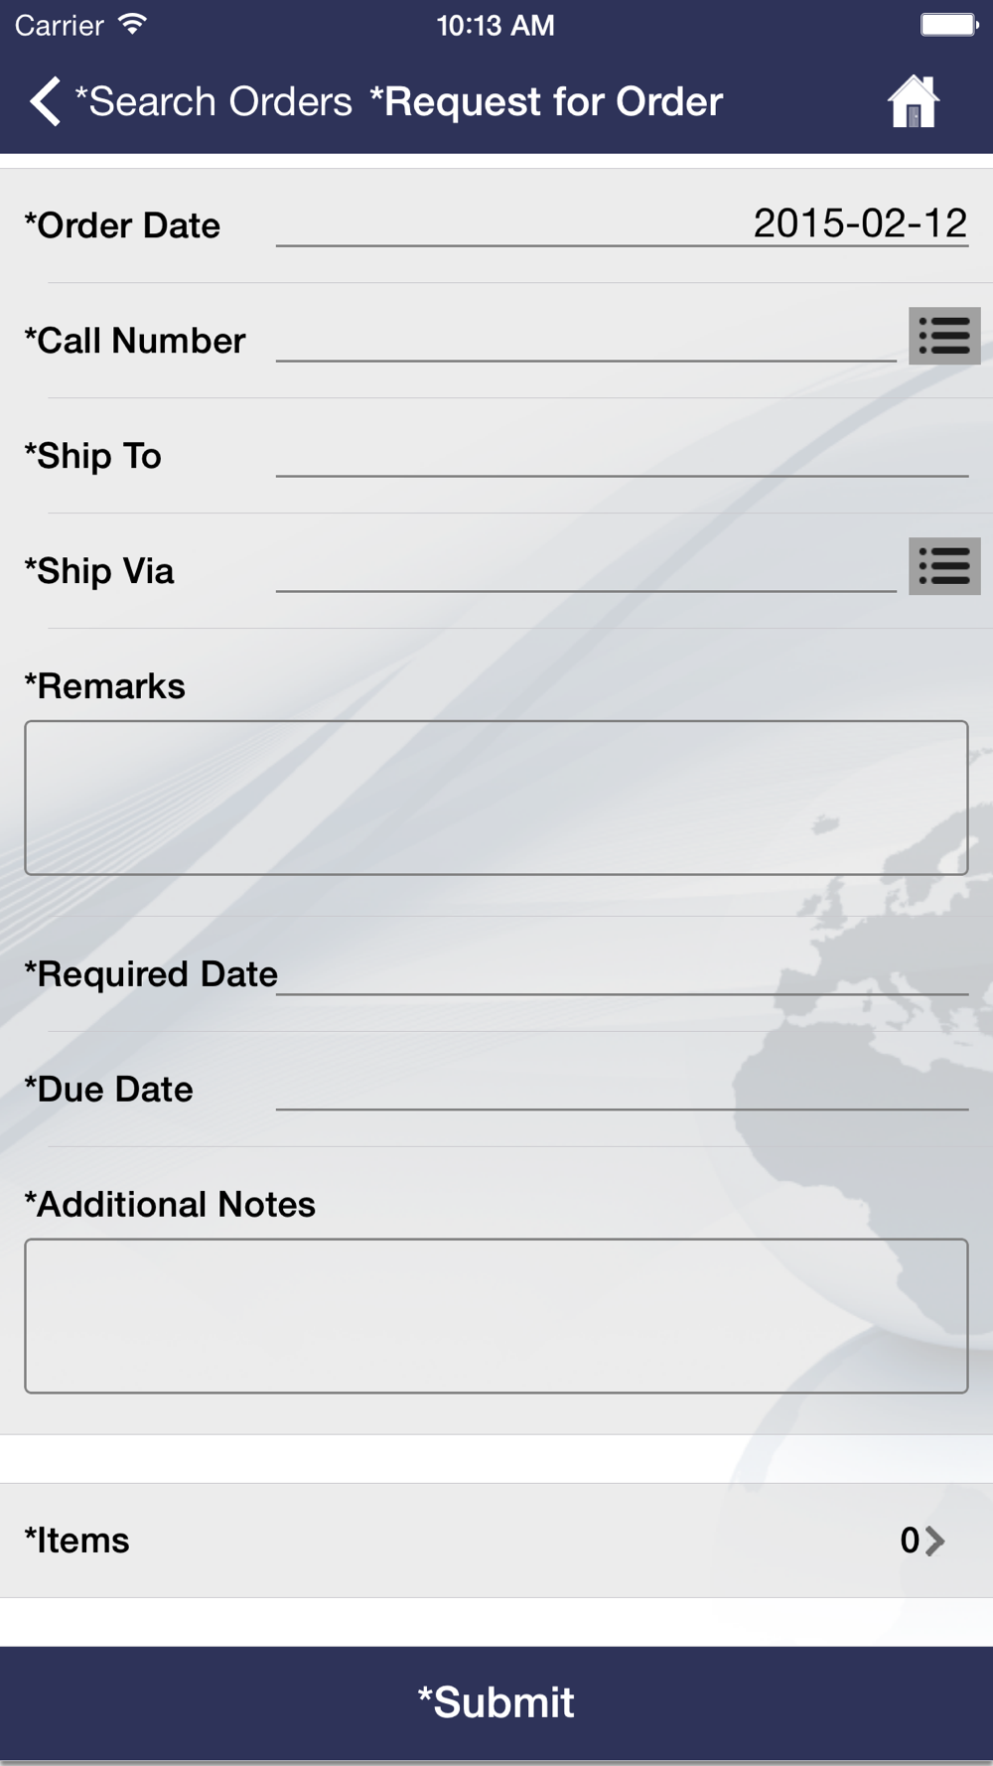Open the Call Number list picker icon
This screenshot has width=993, height=1766.
[x=943, y=336]
